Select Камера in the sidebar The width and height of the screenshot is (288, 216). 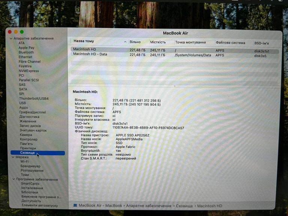[26, 135]
